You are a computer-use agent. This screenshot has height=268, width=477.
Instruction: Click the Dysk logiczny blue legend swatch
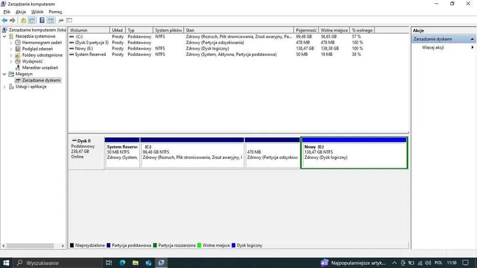pos(234,245)
